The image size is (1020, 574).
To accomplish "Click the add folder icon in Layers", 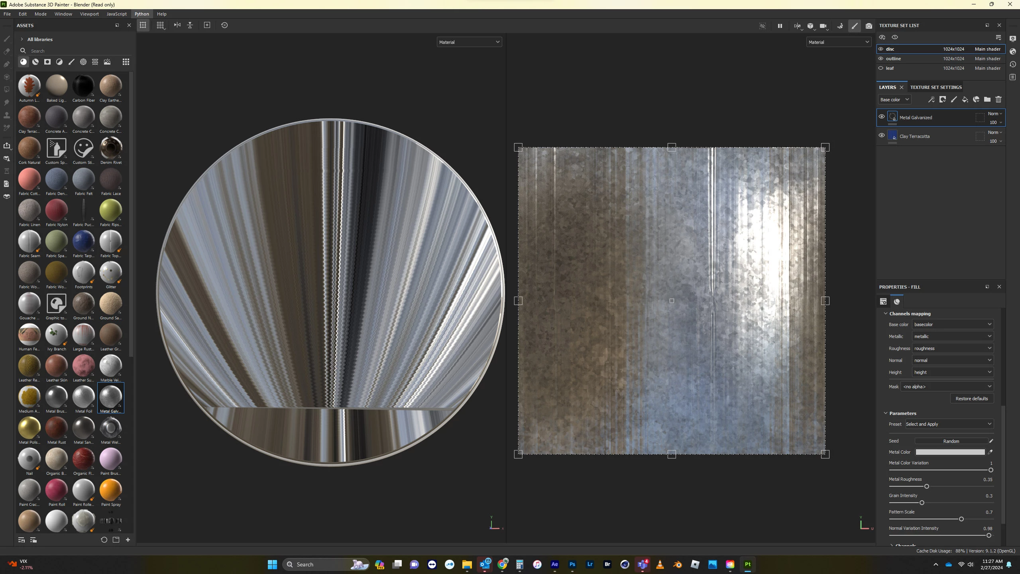I will (x=987, y=100).
